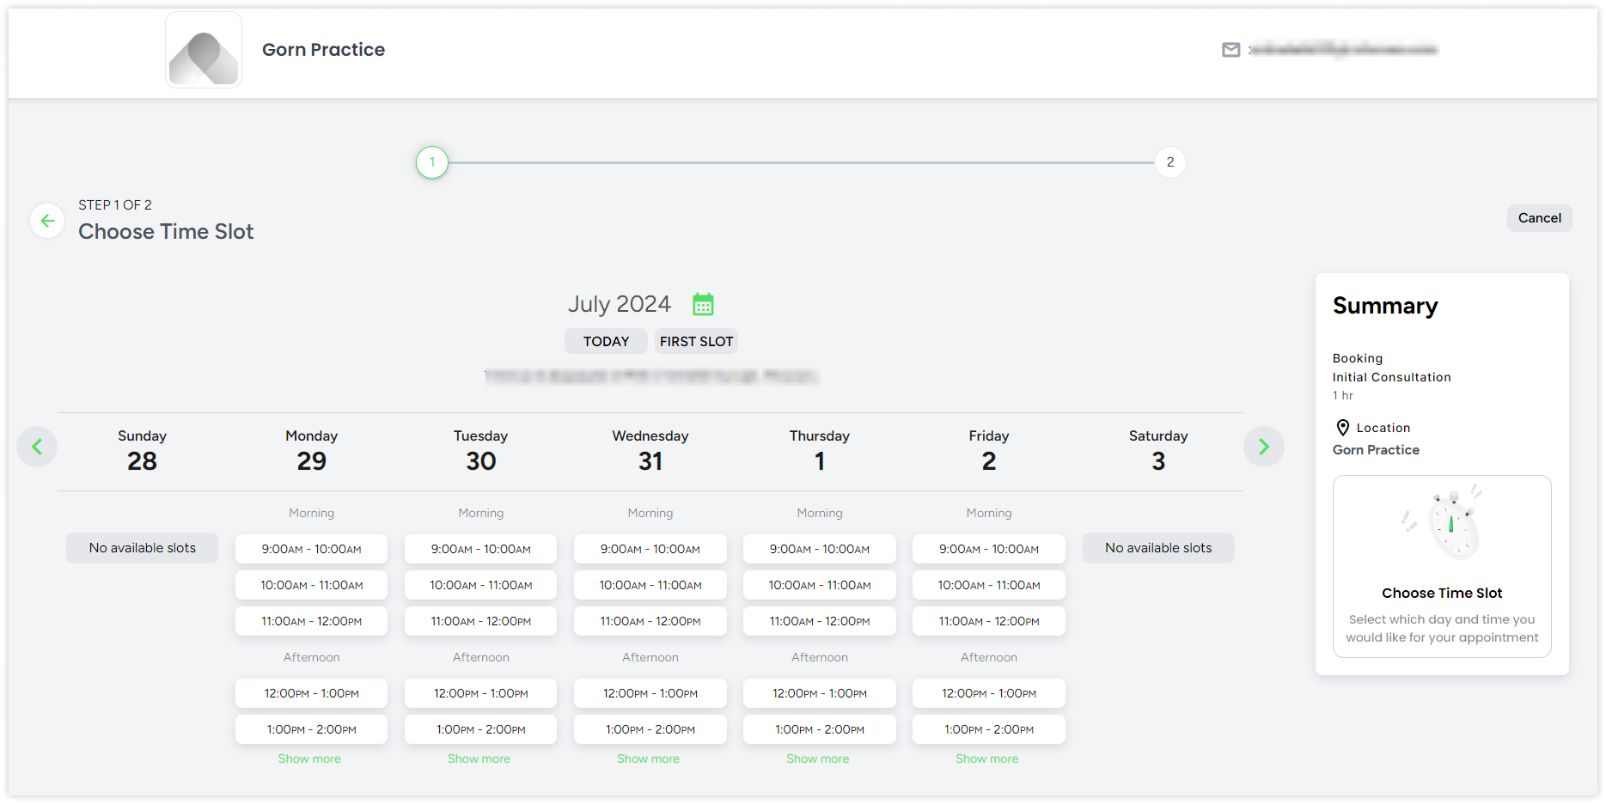Click Saturday 3 No available slots box
This screenshot has height=804, width=1606.
pyautogui.click(x=1158, y=548)
